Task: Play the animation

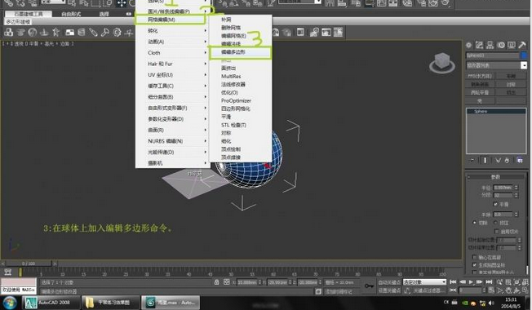Action: coord(471,281)
